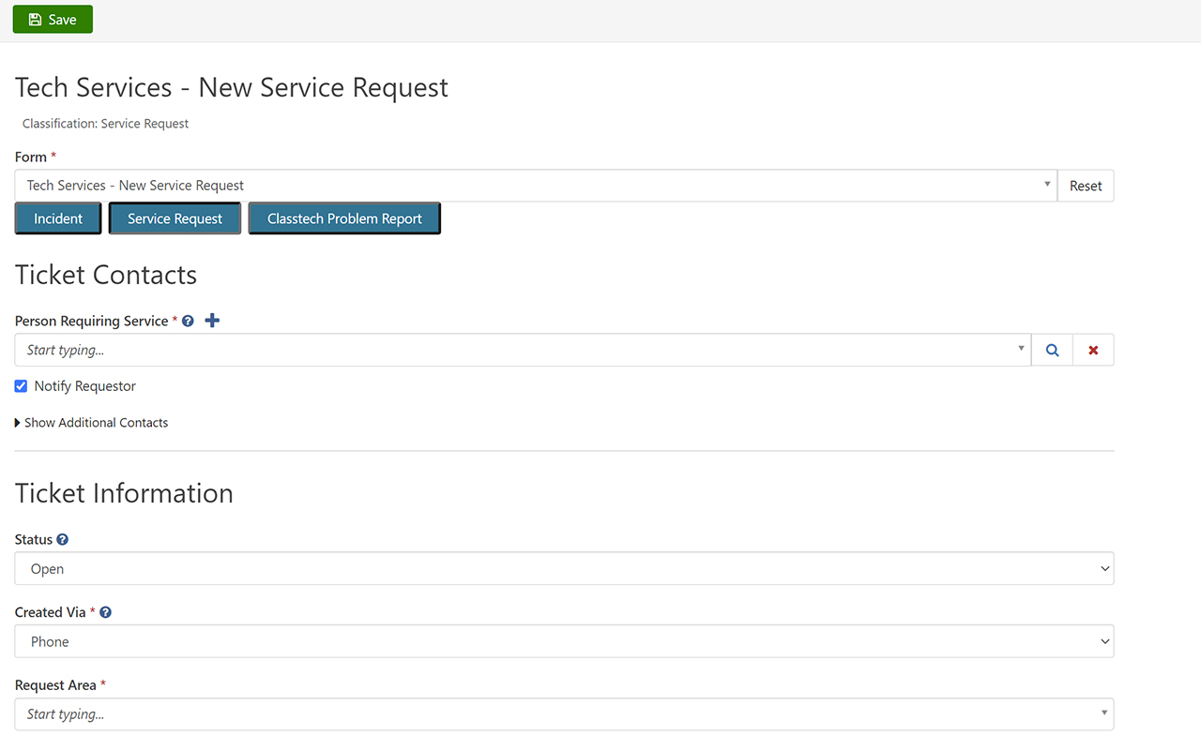Viewport: 1201px width, 750px height.
Task: Select the Classtech Problem Report button
Action: pos(344,218)
